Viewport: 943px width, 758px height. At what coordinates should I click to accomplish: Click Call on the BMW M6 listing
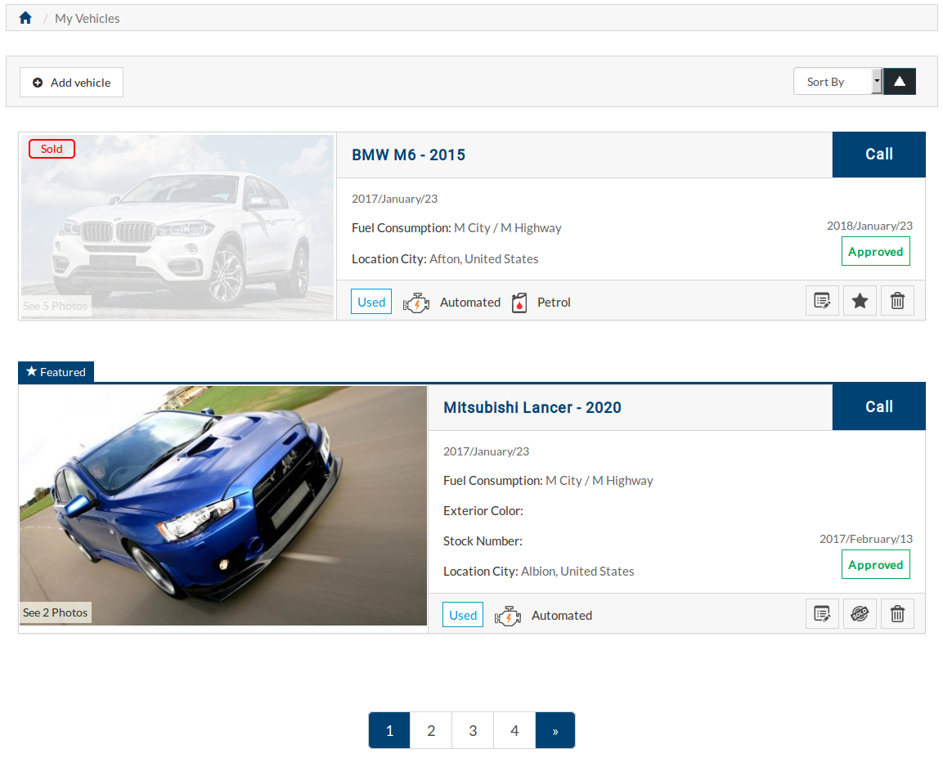[878, 155]
